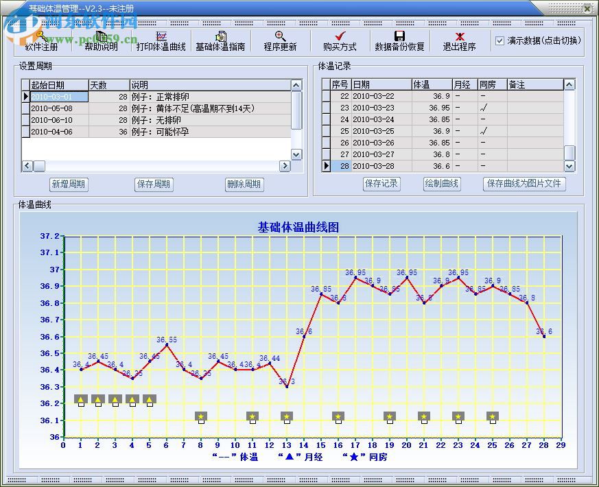Click 保存曲线为图片文件 export curve button

click(x=524, y=184)
